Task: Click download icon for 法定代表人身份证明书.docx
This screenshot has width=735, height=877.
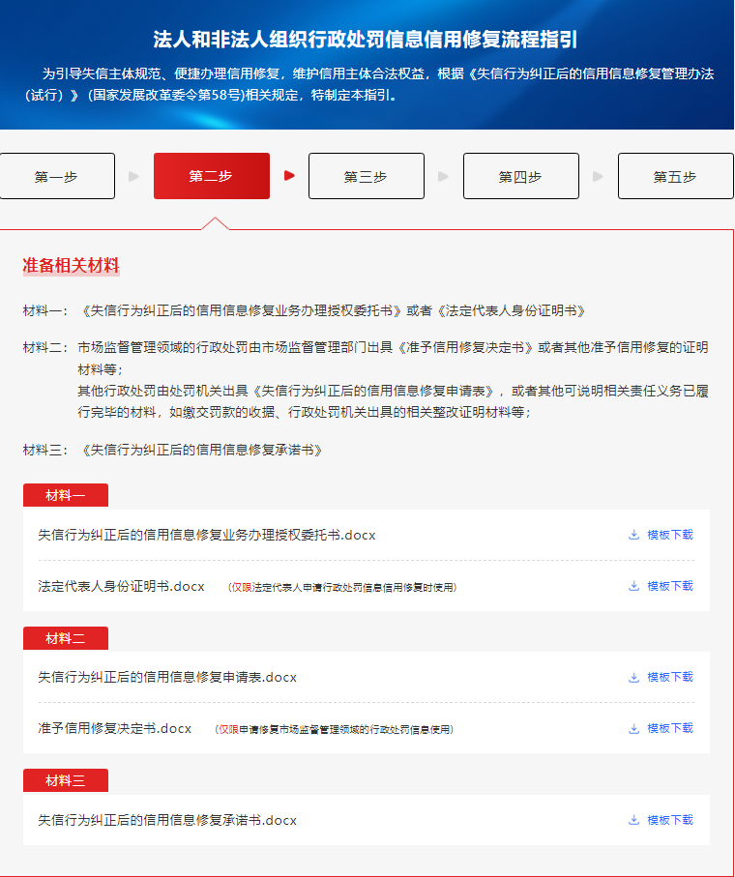Action: coord(633,586)
